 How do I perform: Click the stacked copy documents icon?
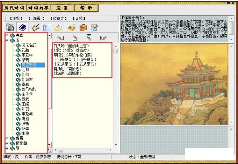coord(47,28)
